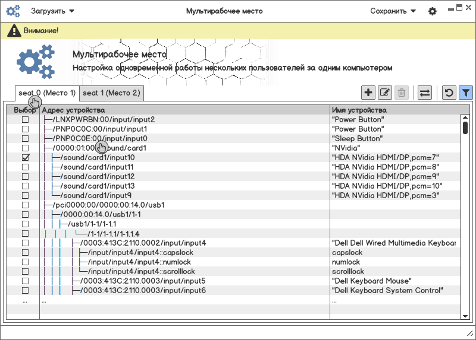Screen dimensions: 476x340
Task: Click the swap arrows toolbar icon
Action: click(x=425, y=93)
